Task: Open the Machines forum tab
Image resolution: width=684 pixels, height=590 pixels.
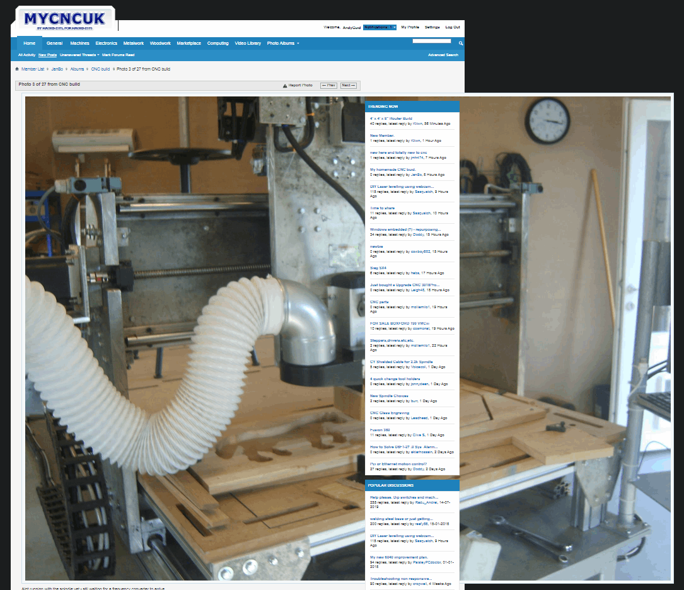Action: pos(79,43)
